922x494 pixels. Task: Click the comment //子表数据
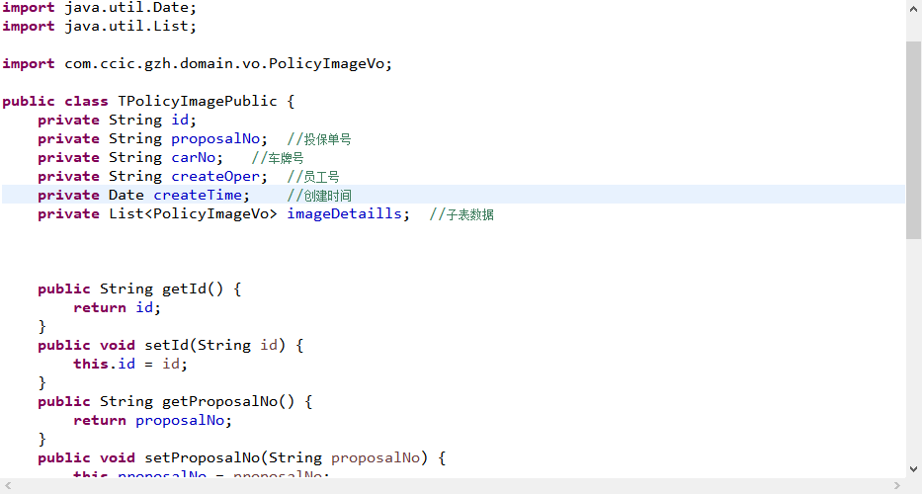tap(461, 214)
